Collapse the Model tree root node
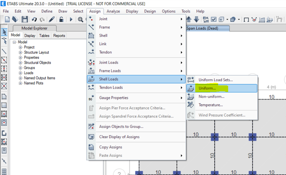The image size is (286, 175). tap(14, 42)
